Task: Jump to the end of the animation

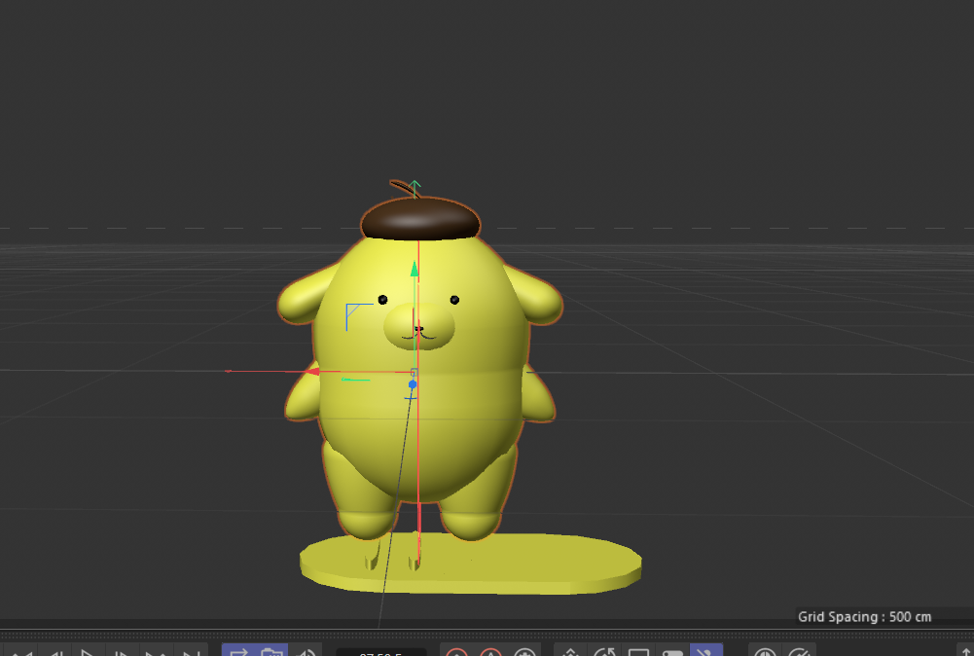Action: tap(188, 651)
